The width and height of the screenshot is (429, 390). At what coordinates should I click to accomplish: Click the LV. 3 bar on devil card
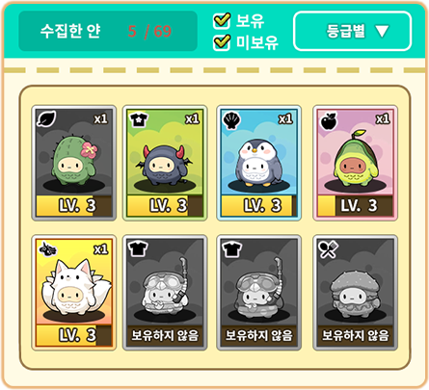(165, 205)
